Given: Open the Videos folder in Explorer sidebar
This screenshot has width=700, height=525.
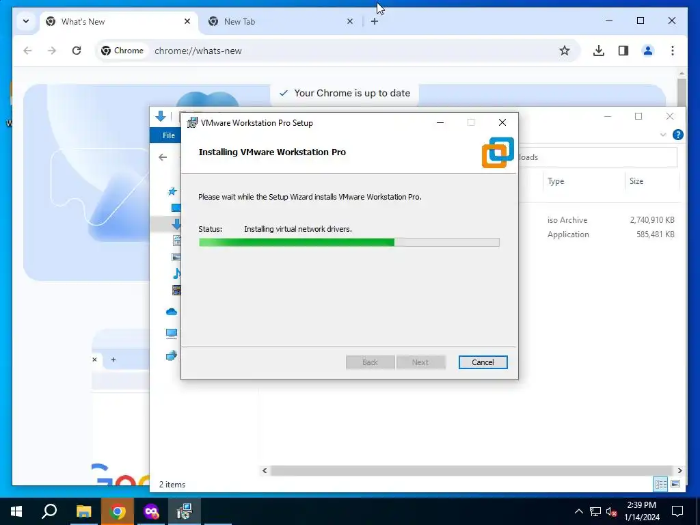Looking at the screenshot, I should pyautogui.click(x=177, y=290).
